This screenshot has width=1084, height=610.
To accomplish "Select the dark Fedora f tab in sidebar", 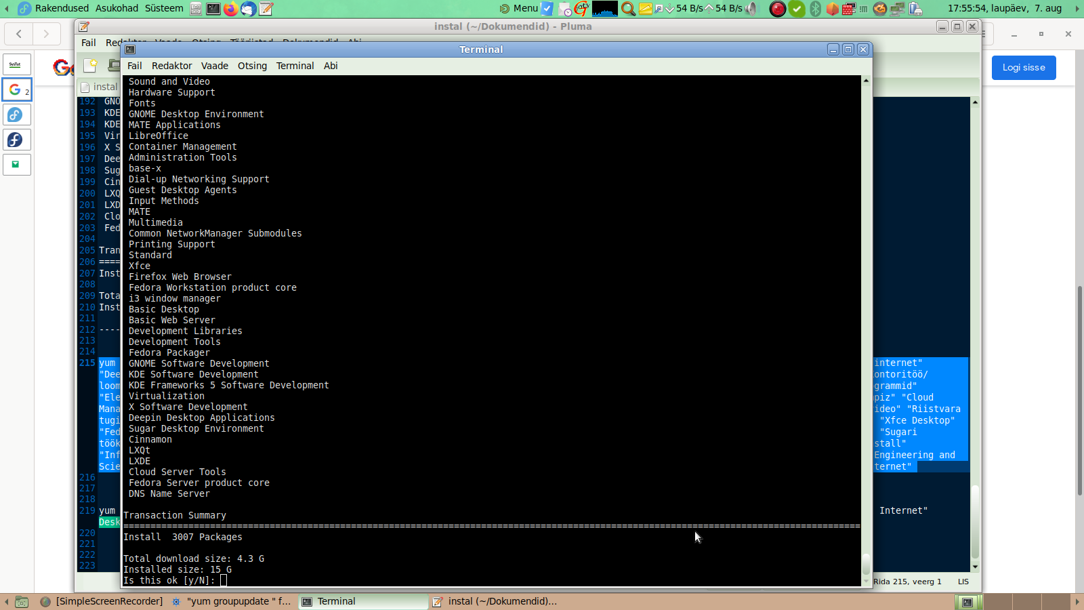I will coord(17,140).
